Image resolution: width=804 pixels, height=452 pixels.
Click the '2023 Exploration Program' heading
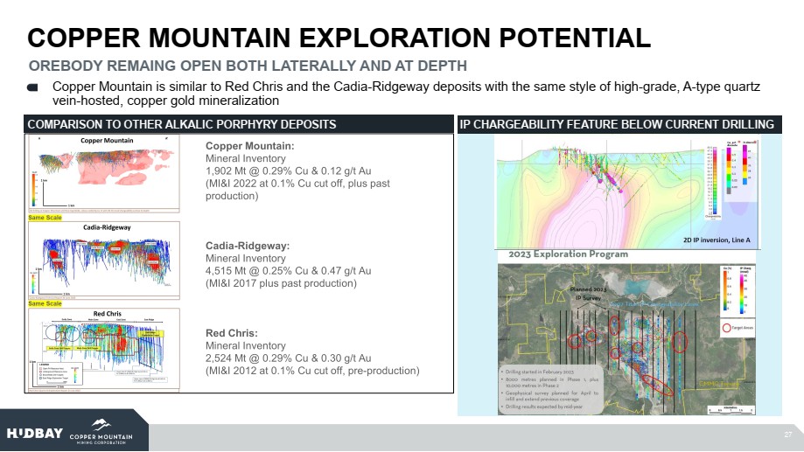568,254
